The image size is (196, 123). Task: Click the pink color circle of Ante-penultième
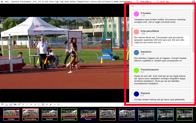136,32
